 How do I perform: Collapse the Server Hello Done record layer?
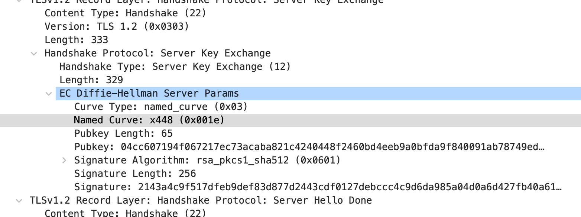[19, 200]
